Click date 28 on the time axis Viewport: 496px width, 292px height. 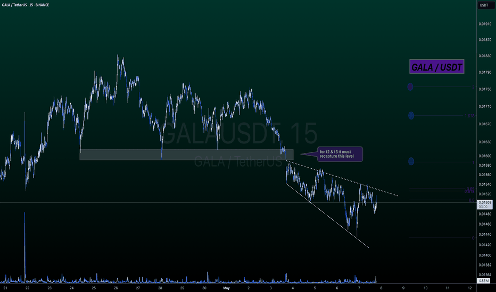click(160, 288)
